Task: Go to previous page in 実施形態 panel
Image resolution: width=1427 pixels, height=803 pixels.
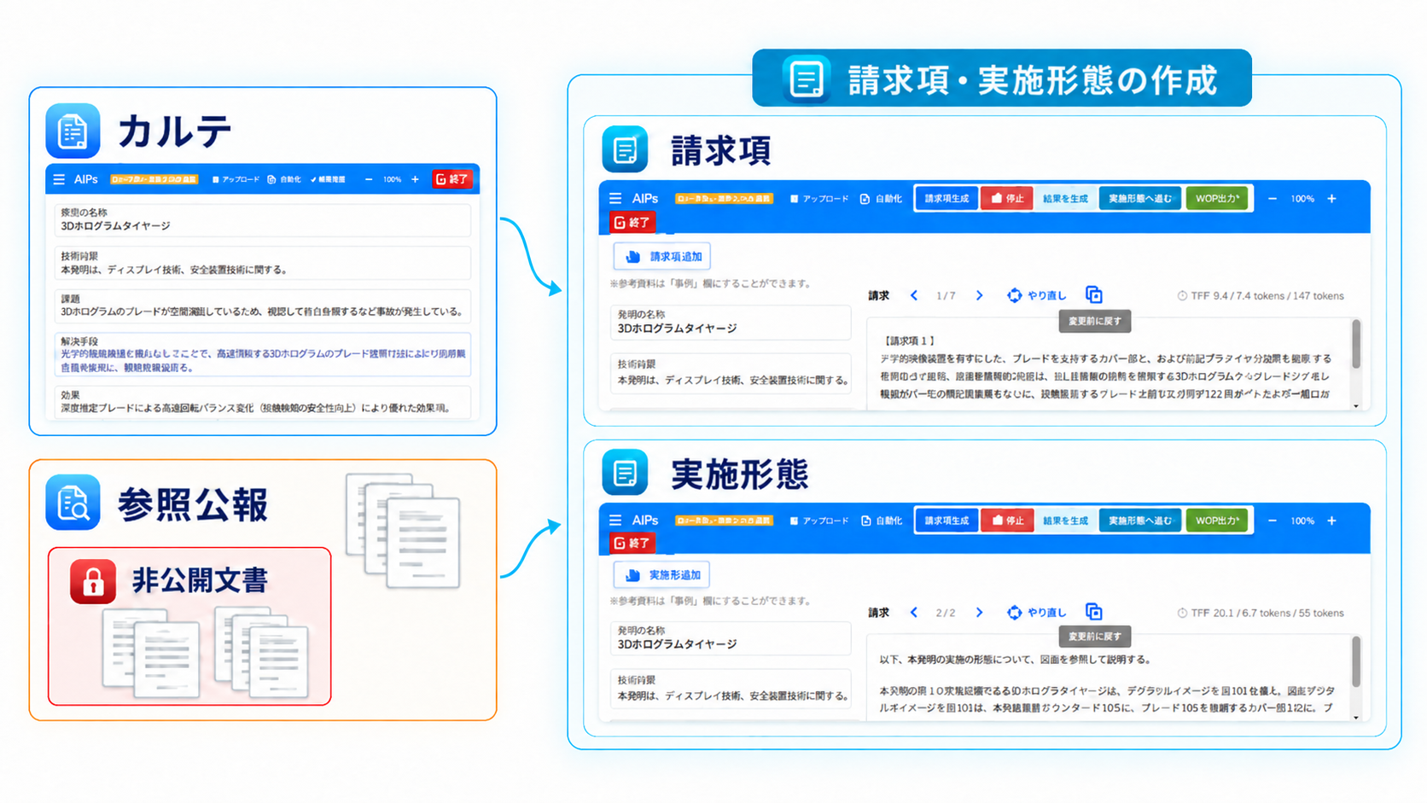Action: [914, 612]
